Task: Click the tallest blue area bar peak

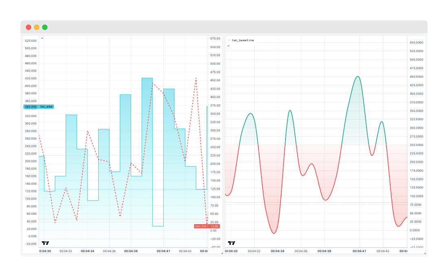Action: tap(147, 78)
